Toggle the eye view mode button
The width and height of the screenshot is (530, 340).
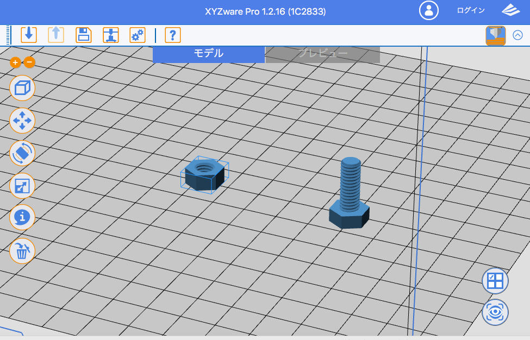click(495, 312)
